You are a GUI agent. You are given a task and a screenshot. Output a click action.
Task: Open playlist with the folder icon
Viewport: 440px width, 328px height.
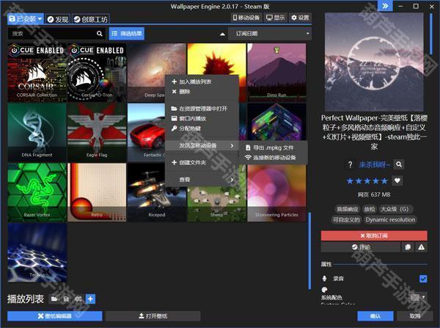[54, 299]
